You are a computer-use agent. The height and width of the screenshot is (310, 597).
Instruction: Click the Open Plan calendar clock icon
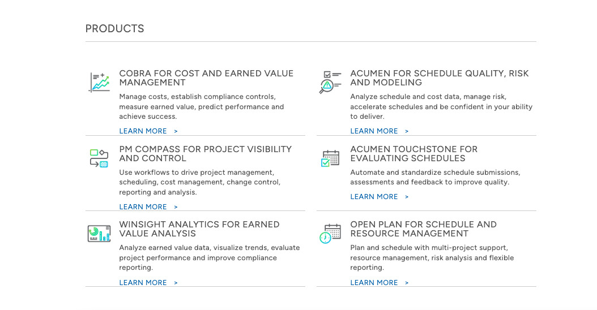330,234
